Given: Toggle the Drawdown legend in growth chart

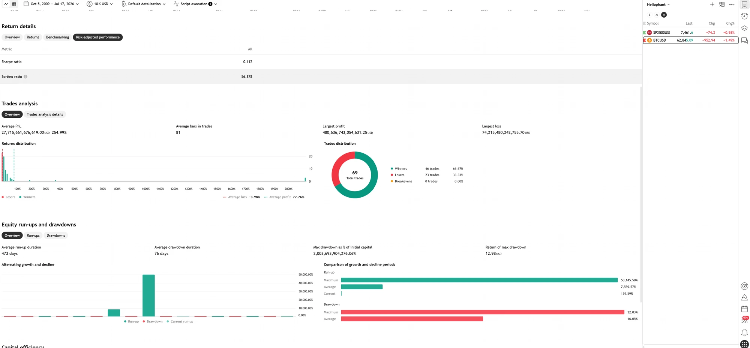Looking at the screenshot, I should click(x=153, y=322).
